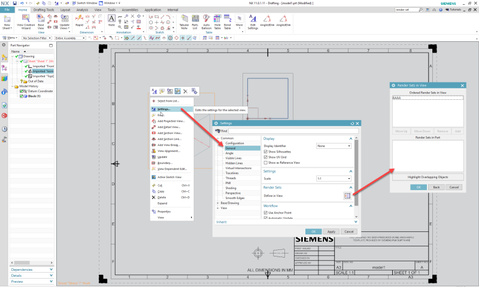This screenshot has height=287, width=479.
Task: Toggle the Block (1) feature checkbox
Action: [x=22, y=96]
